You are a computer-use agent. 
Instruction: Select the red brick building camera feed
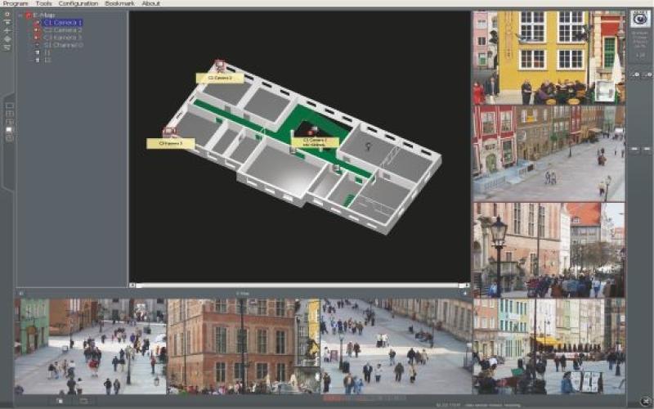click(243, 345)
